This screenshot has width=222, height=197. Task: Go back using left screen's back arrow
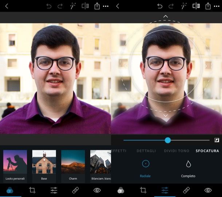pos(7,6)
